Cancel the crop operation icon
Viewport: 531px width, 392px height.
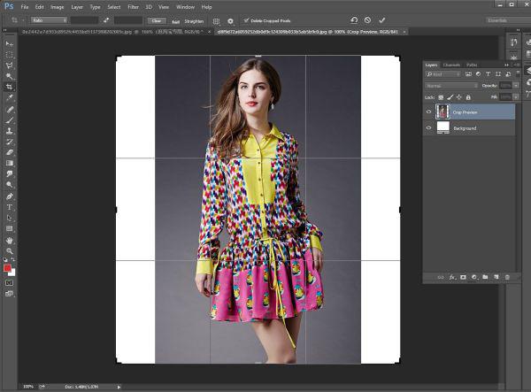coord(367,19)
